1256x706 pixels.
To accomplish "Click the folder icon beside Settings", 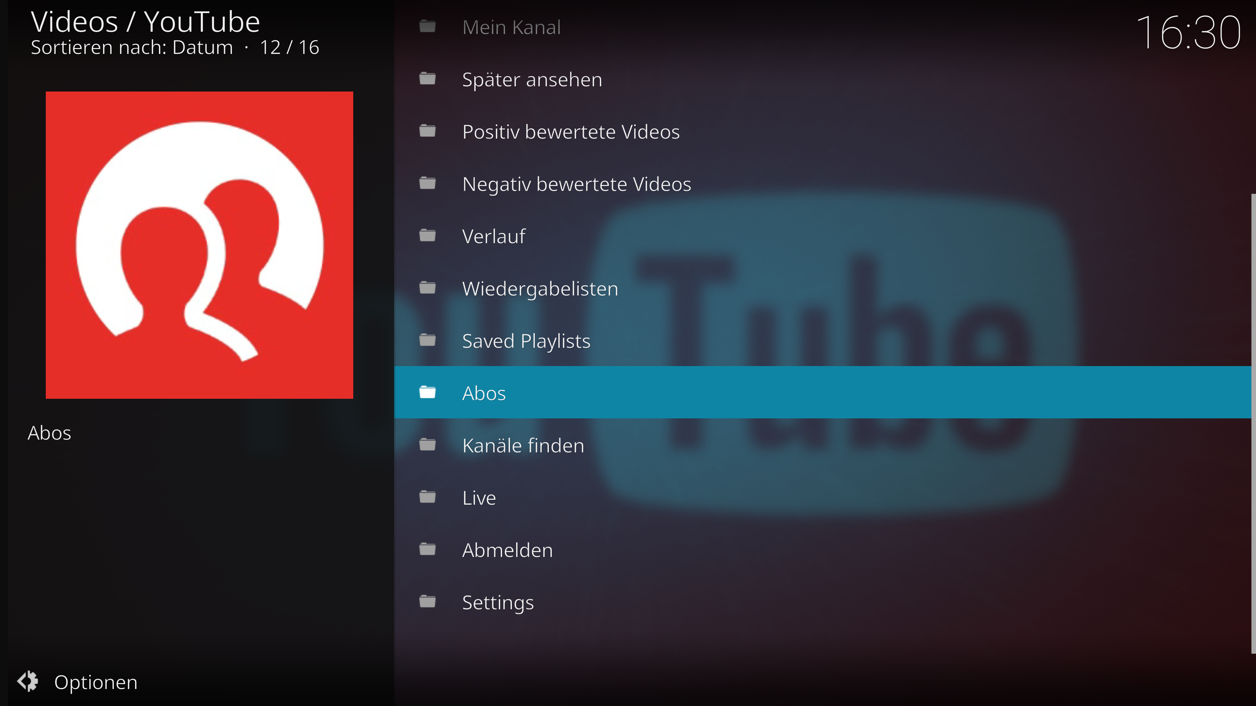I will (x=427, y=601).
